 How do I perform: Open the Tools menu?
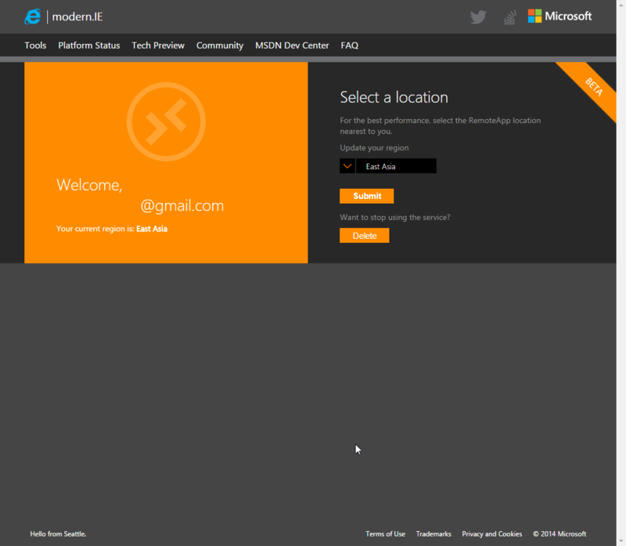35,45
